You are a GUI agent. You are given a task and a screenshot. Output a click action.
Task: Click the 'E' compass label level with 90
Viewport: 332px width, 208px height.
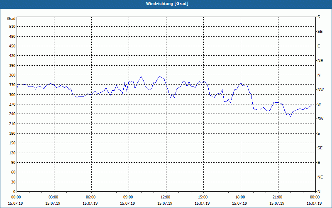[319, 163]
